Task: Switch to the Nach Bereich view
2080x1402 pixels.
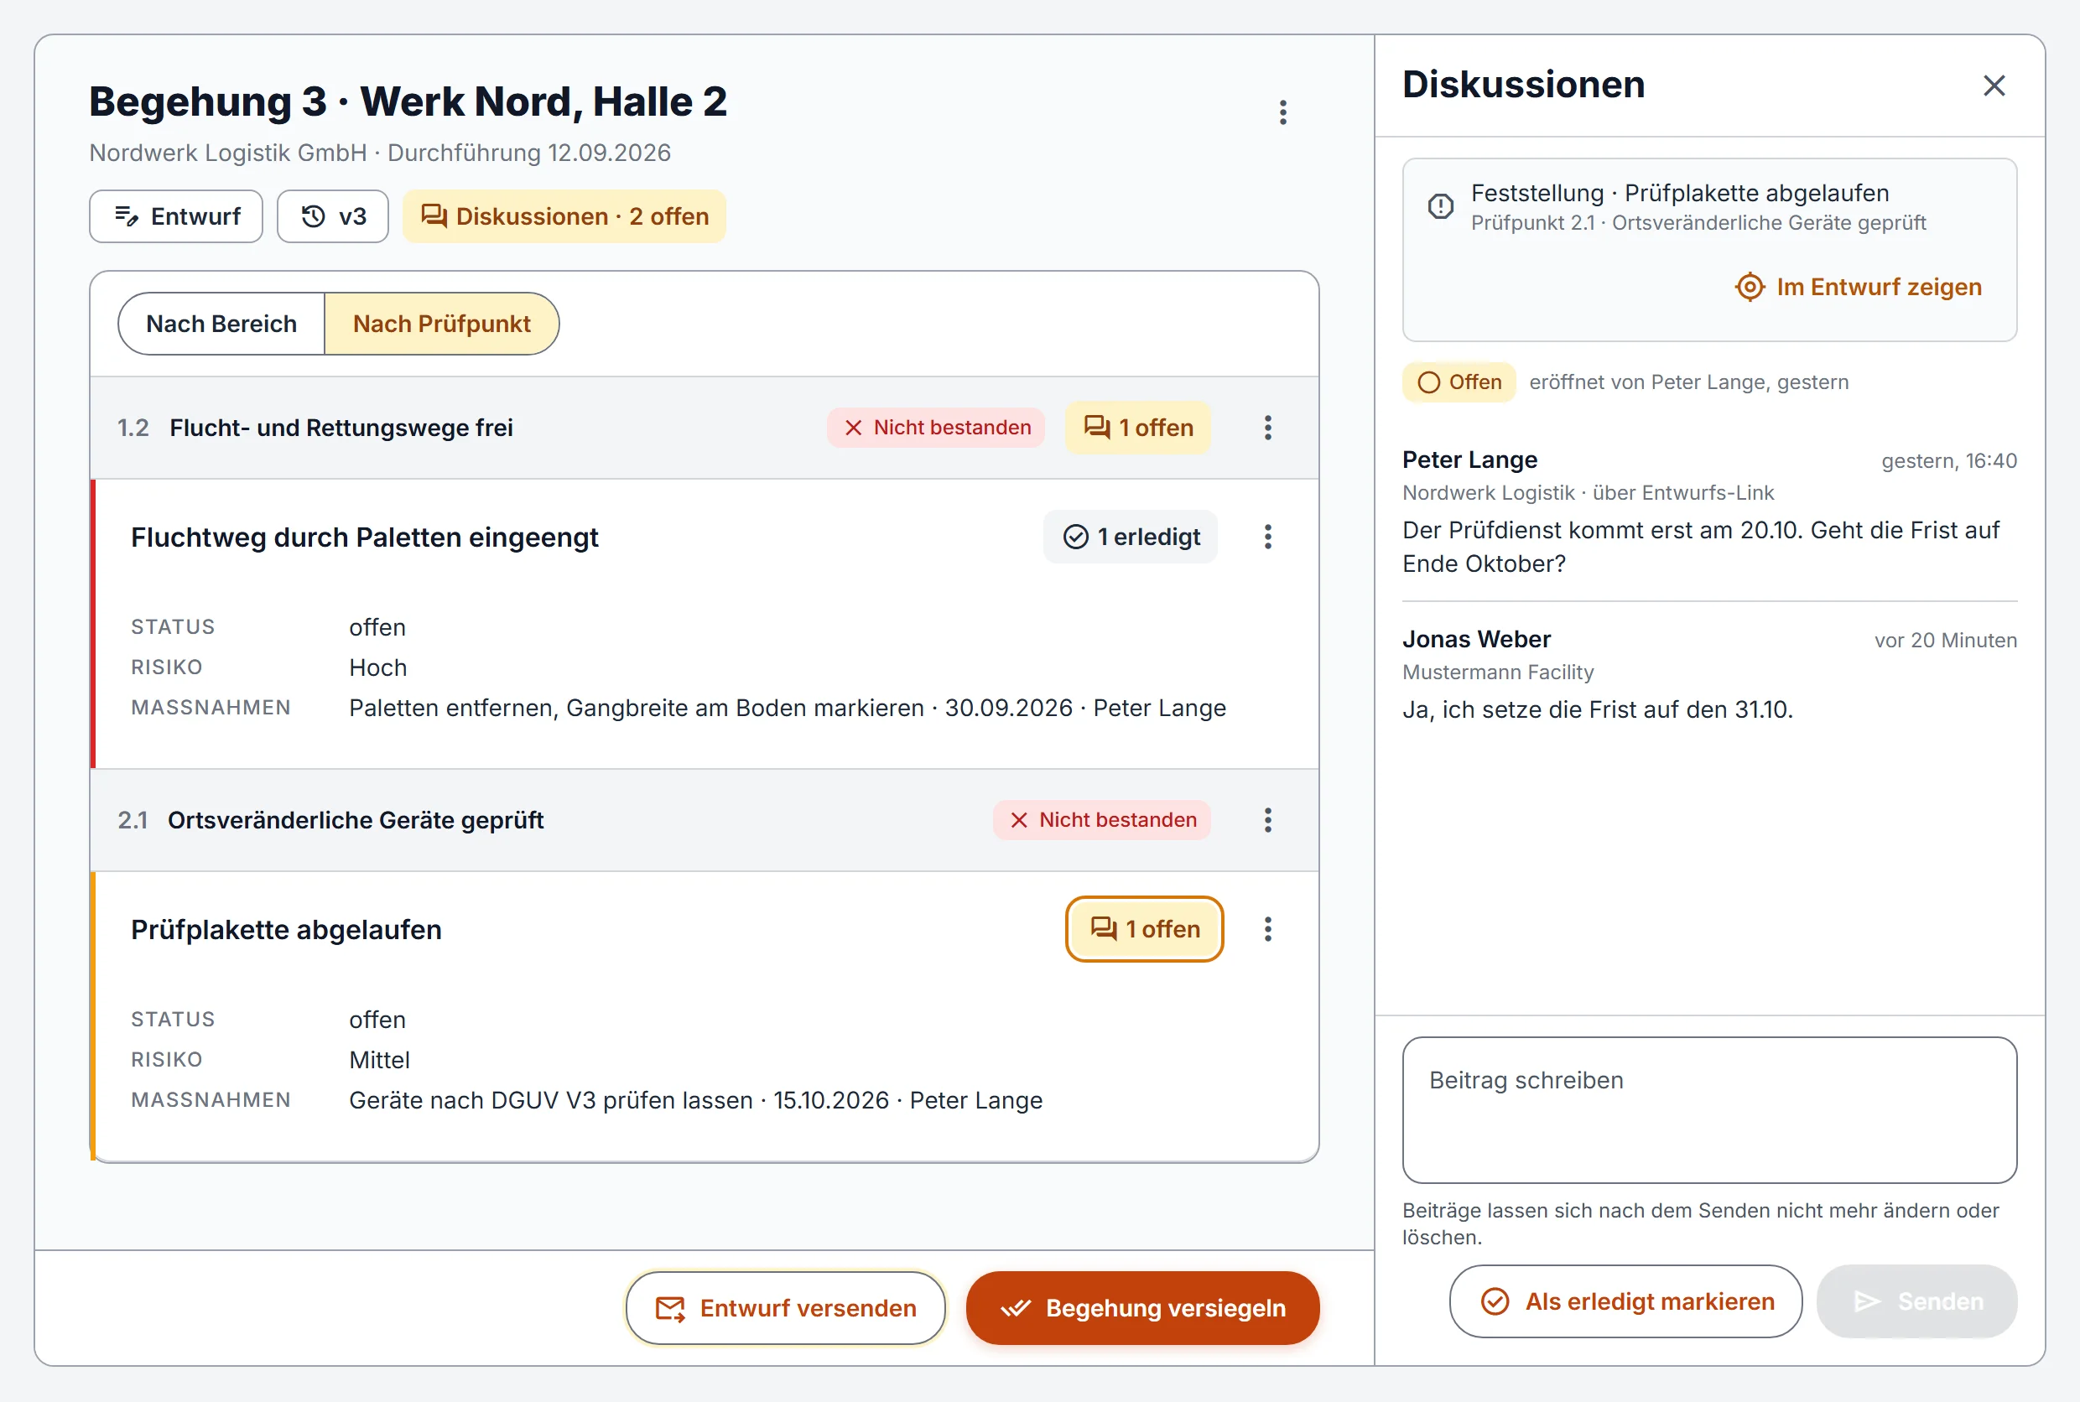Action: 221,324
